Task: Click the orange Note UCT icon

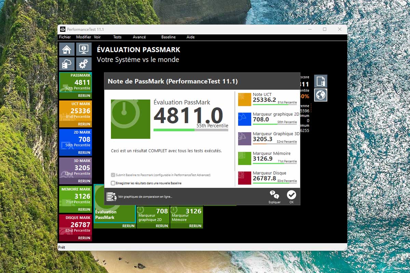Action: click(x=245, y=99)
